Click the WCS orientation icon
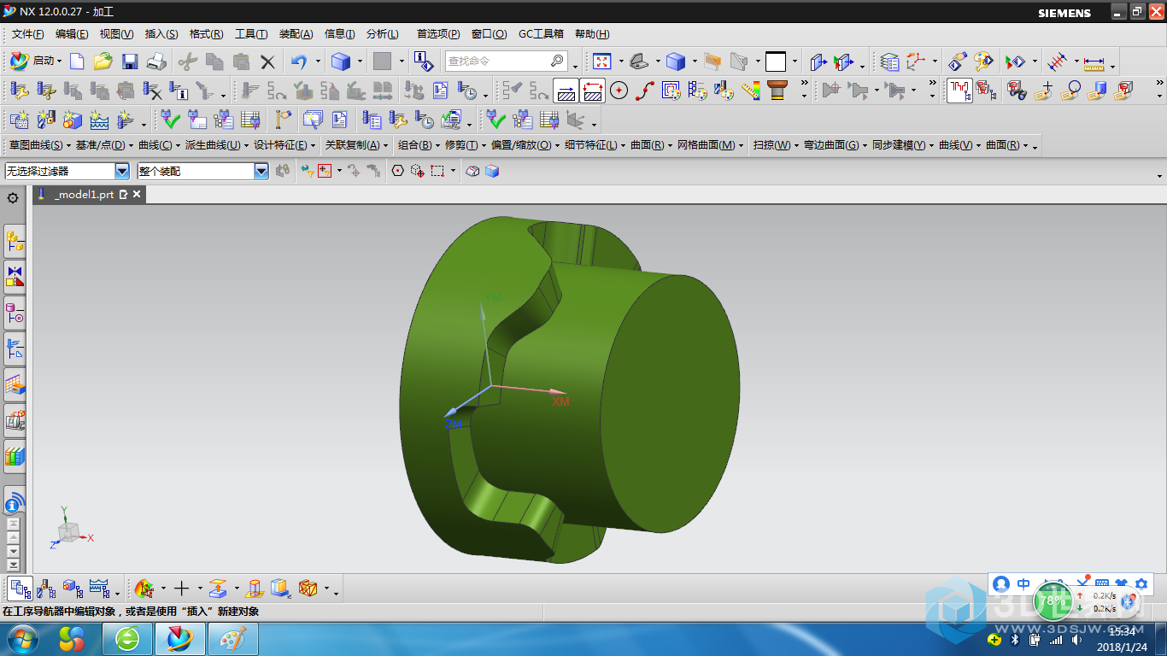 [916, 61]
